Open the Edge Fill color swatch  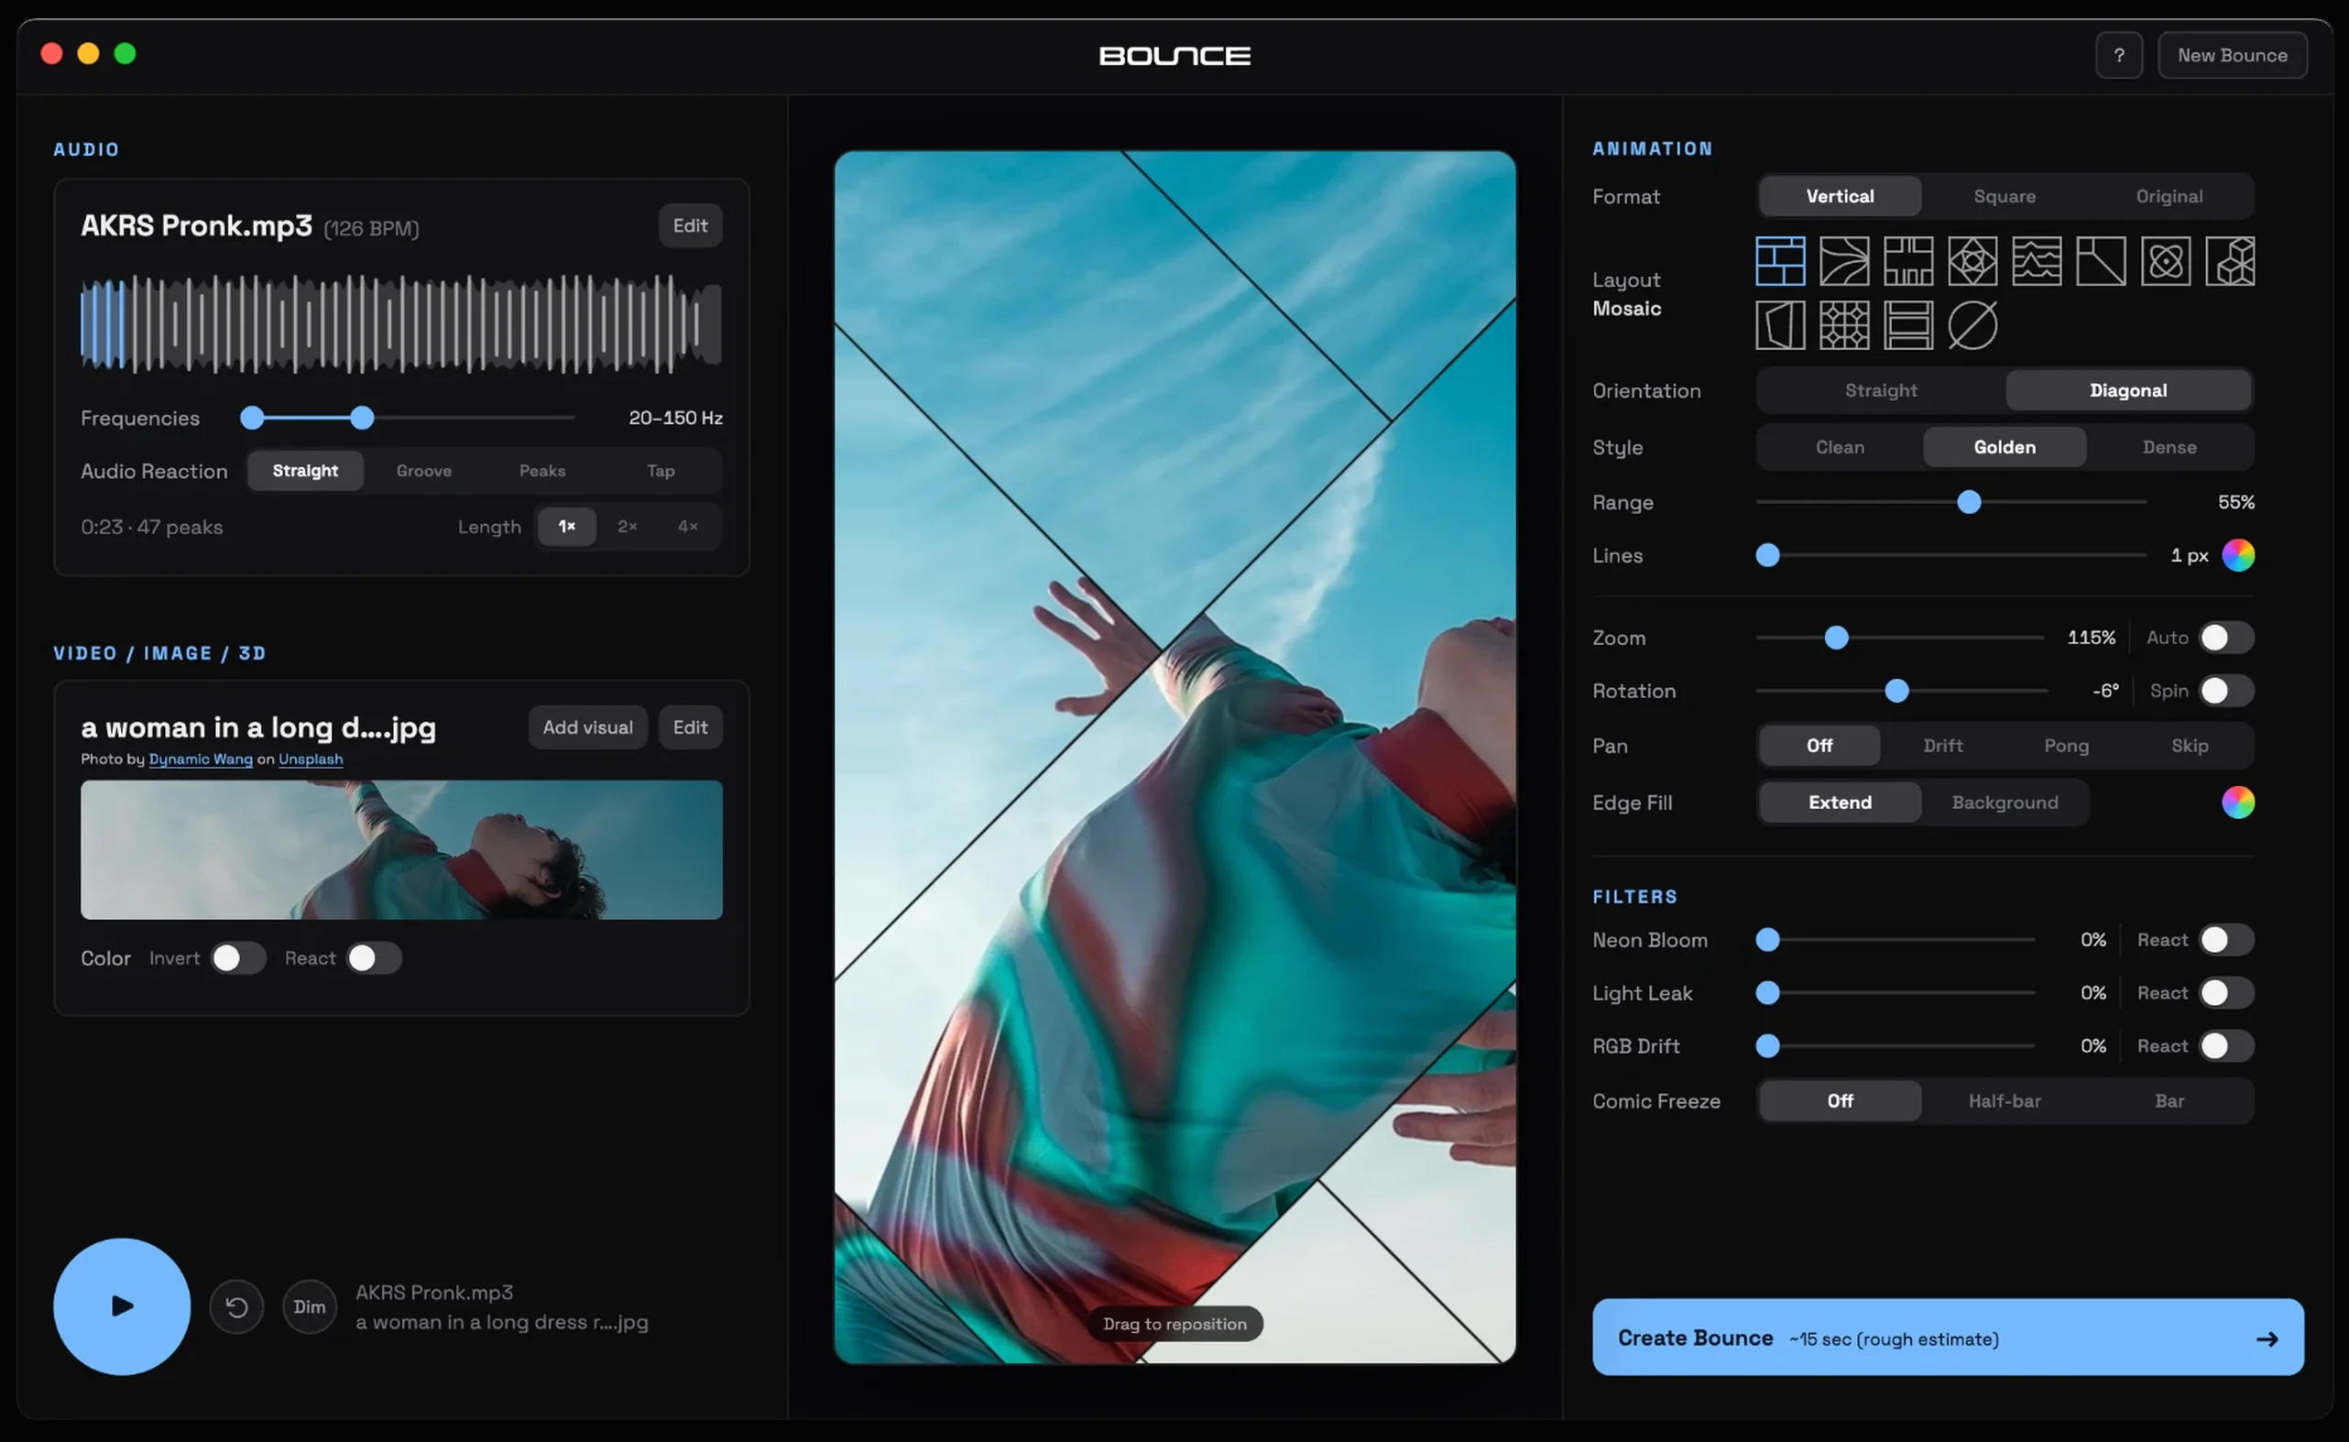click(x=2237, y=803)
